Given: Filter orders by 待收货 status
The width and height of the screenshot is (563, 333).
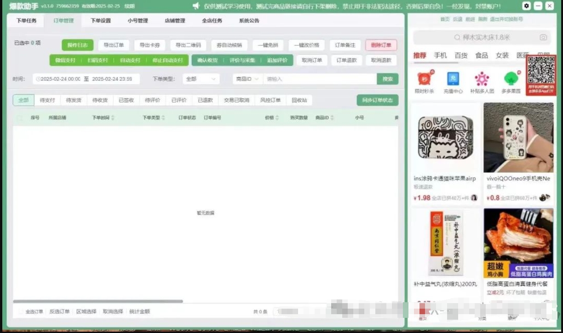Looking at the screenshot, I should click(100, 100).
